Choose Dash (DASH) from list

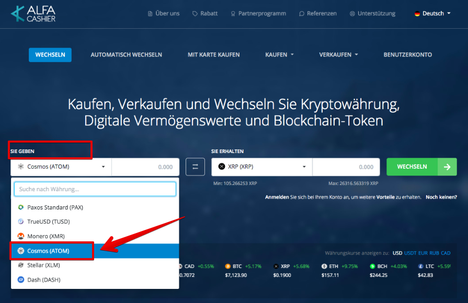pyautogui.click(x=95, y=279)
